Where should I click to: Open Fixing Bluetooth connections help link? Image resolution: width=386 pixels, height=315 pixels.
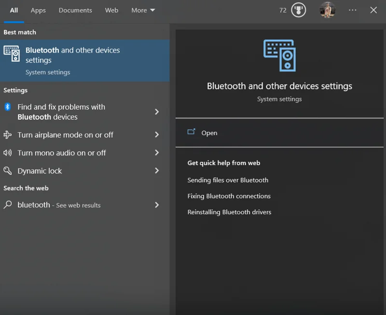[229, 196]
